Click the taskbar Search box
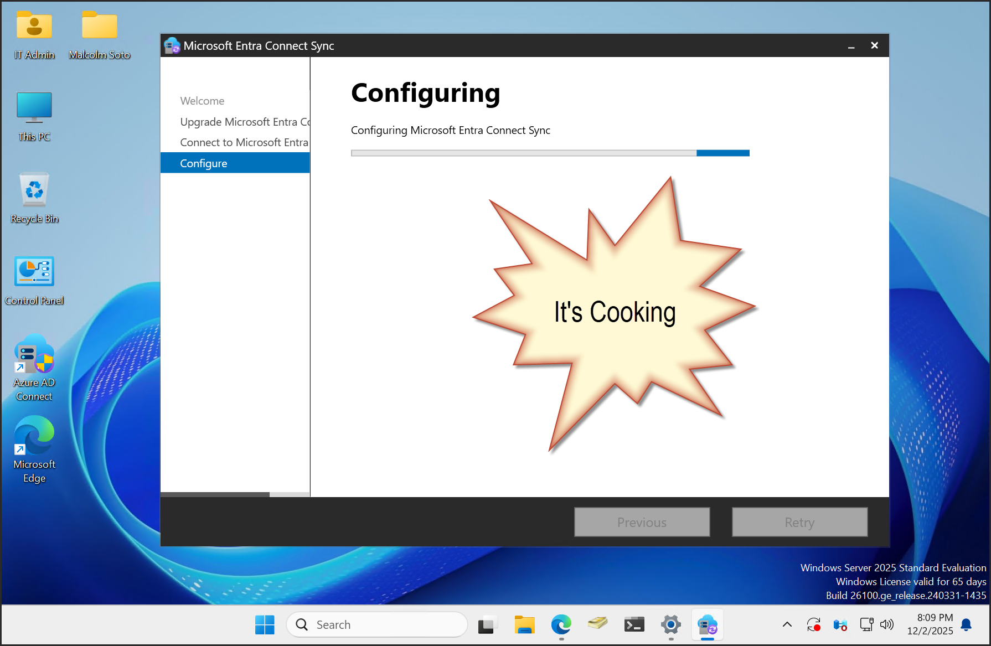991x646 pixels. (376, 624)
